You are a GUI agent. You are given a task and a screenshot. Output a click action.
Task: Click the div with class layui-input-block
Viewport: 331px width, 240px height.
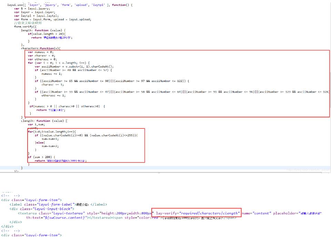42,209
